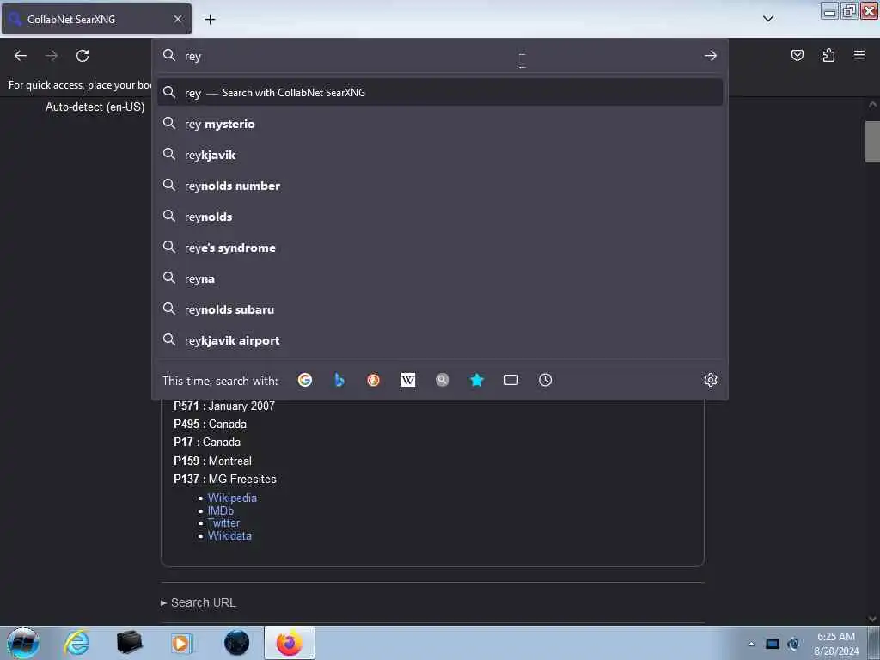Click the 'P571 : January 2007' entry
This screenshot has height=660, width=880.
pyautogui.click(x=224, y=406)
